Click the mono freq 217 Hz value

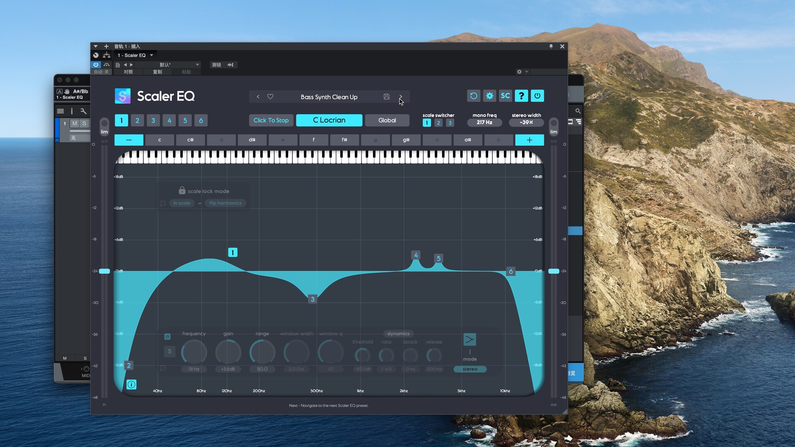pyautogui.click(x=484, y=123)
